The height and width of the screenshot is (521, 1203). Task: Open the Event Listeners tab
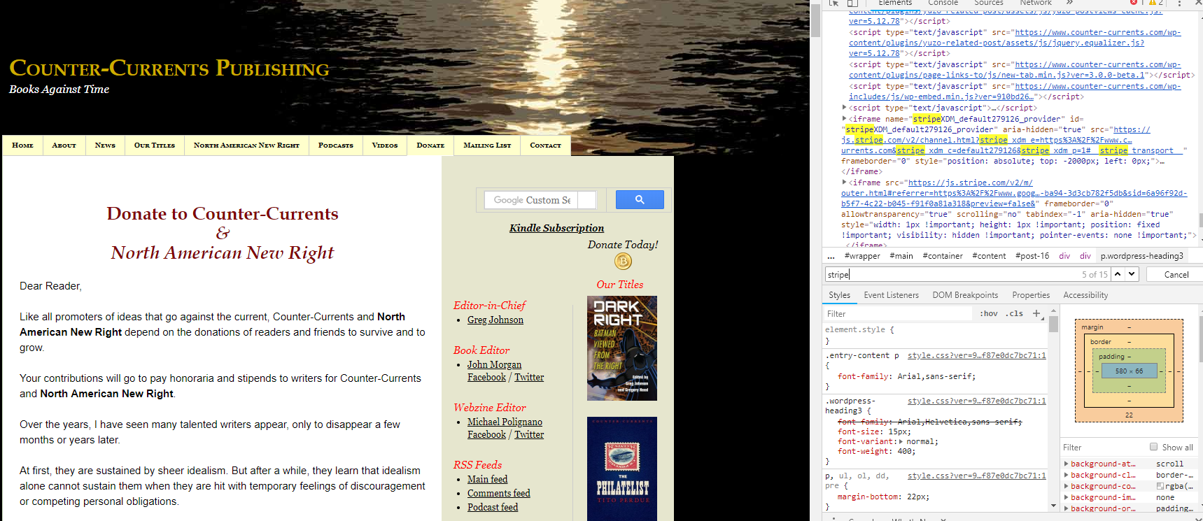(891, 295)
